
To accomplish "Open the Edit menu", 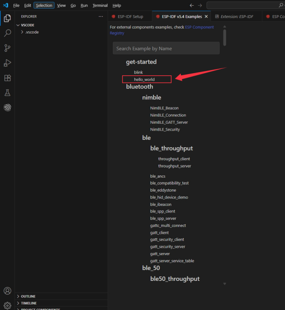I will 27,5.
